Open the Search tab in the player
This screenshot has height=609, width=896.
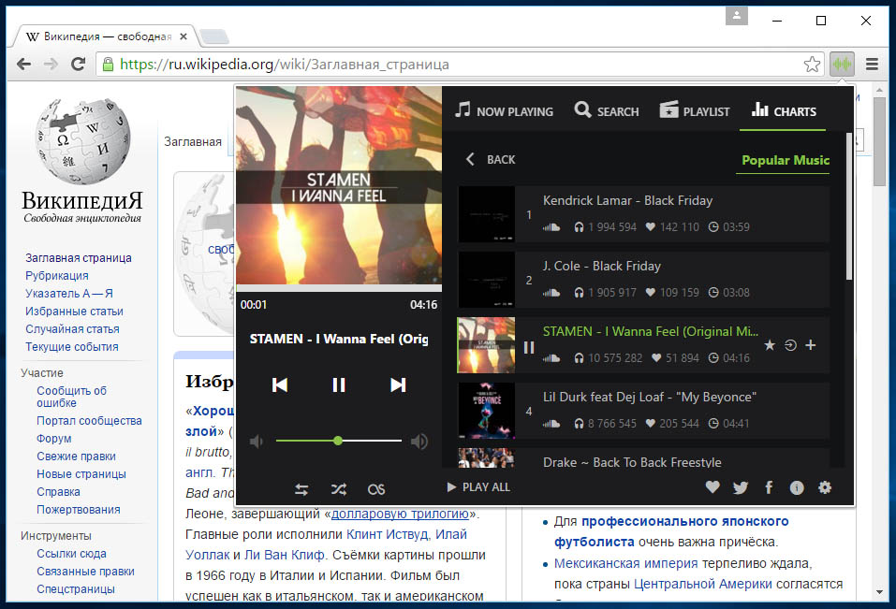[607, 110]
